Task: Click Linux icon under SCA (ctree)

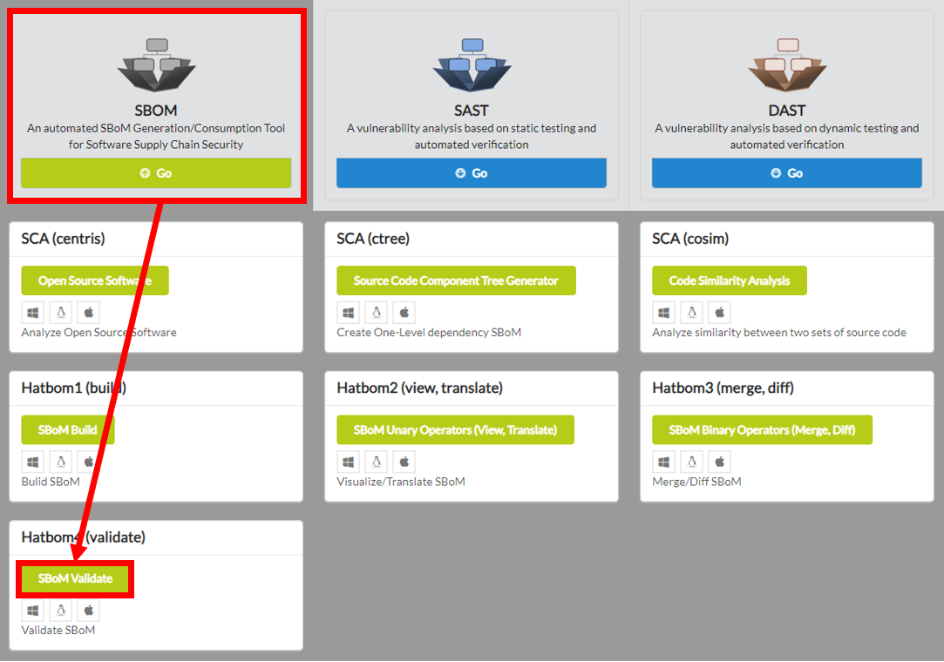Action: 377,313
